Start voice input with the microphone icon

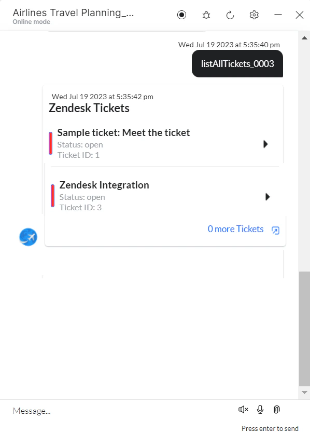[260, 410]
